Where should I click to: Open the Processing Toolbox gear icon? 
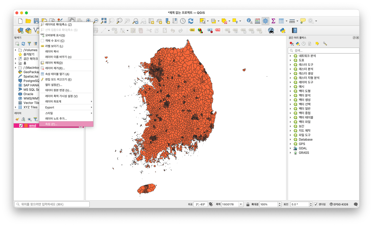pyautogui.click(x=265, y=21)
